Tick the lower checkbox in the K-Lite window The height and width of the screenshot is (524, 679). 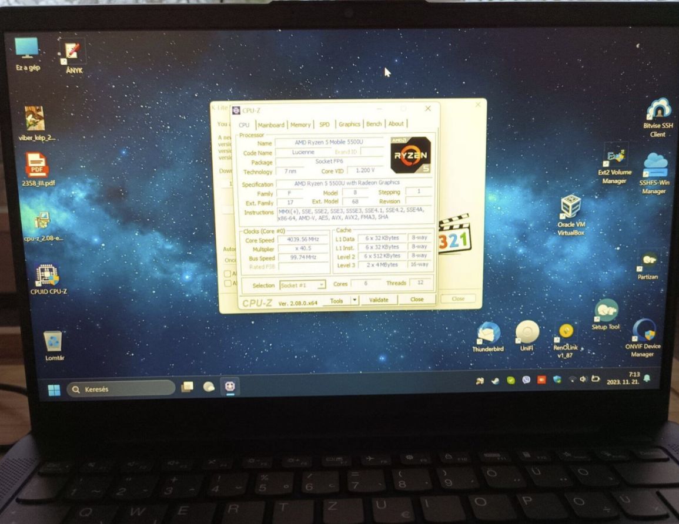click(x=228, y=283)
